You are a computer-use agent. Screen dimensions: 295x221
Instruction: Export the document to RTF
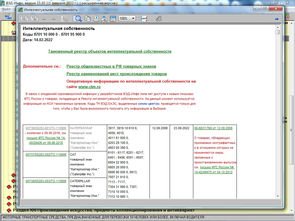113,19
